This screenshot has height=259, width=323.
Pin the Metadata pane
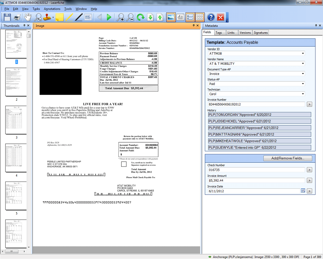point(316,26)
